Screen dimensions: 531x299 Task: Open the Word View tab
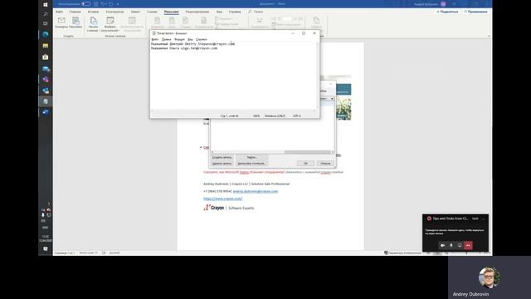click(219, 12)
